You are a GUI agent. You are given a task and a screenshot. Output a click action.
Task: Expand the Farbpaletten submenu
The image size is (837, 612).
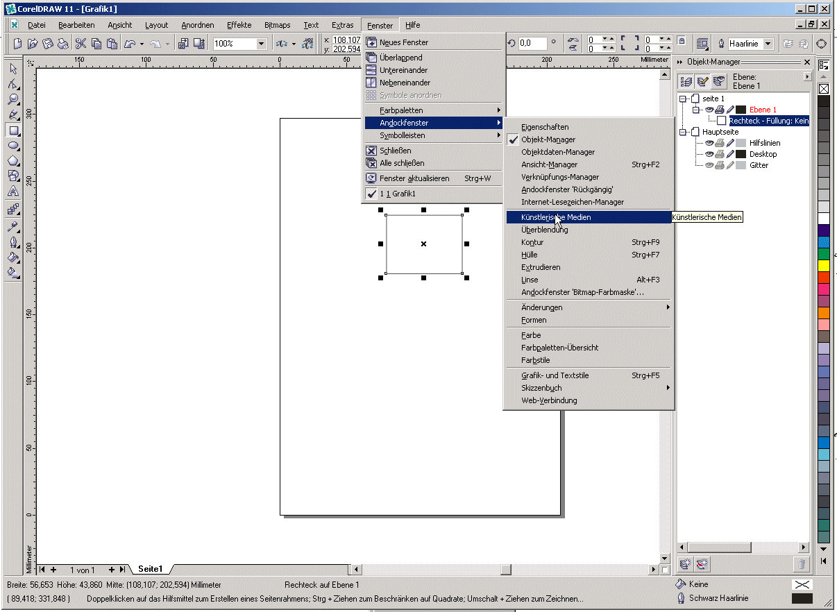pos(433,110)
